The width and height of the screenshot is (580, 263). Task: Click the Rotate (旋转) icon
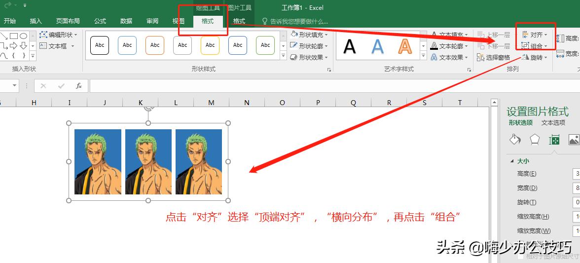tap(526, 57)
